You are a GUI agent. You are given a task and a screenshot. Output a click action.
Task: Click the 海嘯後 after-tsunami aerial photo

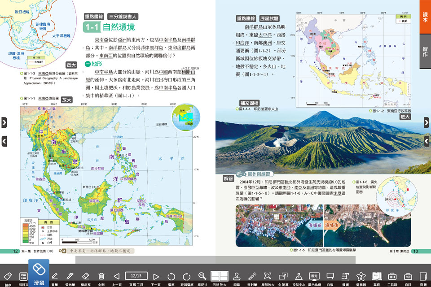tap(367, 225)
